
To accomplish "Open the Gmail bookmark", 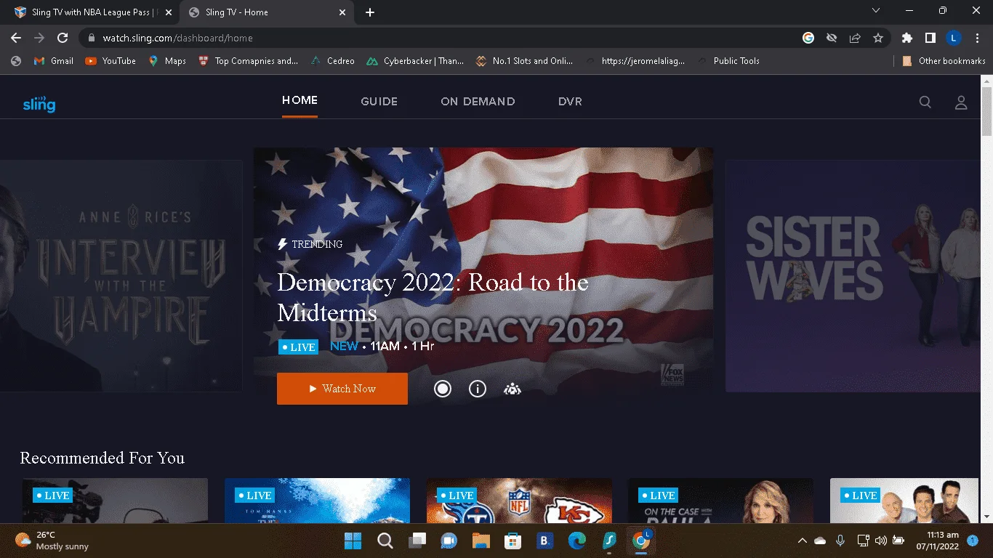I will click(54, 61).
